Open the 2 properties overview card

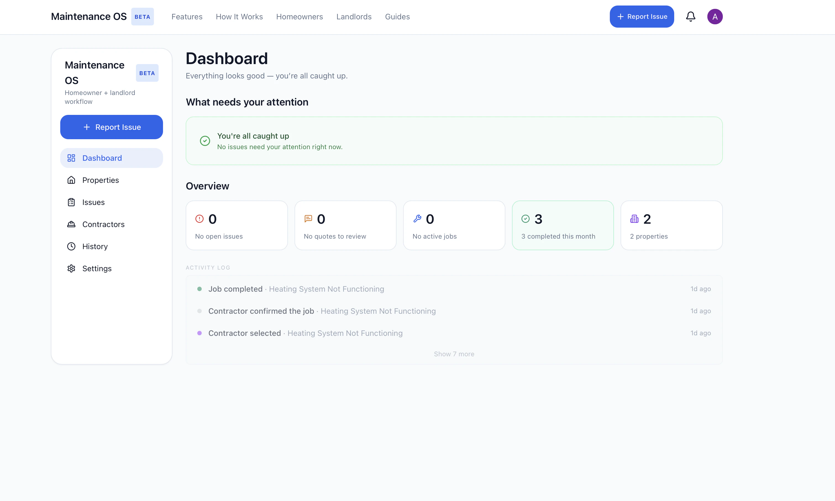tap(671, 226)
